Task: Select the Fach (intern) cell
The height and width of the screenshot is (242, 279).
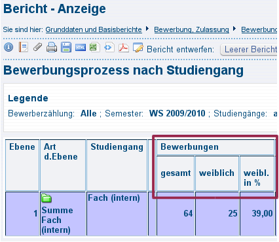Action: [x=117, y=214]
